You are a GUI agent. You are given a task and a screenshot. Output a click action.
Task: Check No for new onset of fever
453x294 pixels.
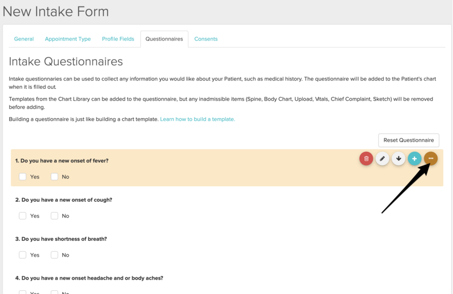tap(54, 177)
